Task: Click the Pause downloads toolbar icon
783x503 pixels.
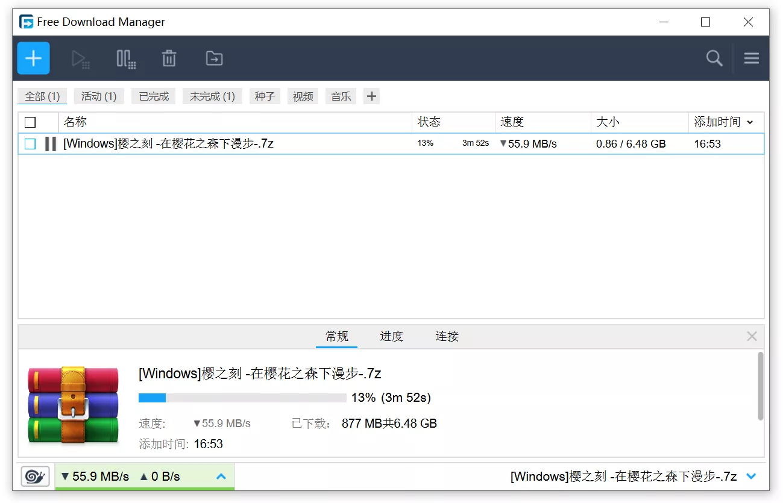Action: coord(125,58)
